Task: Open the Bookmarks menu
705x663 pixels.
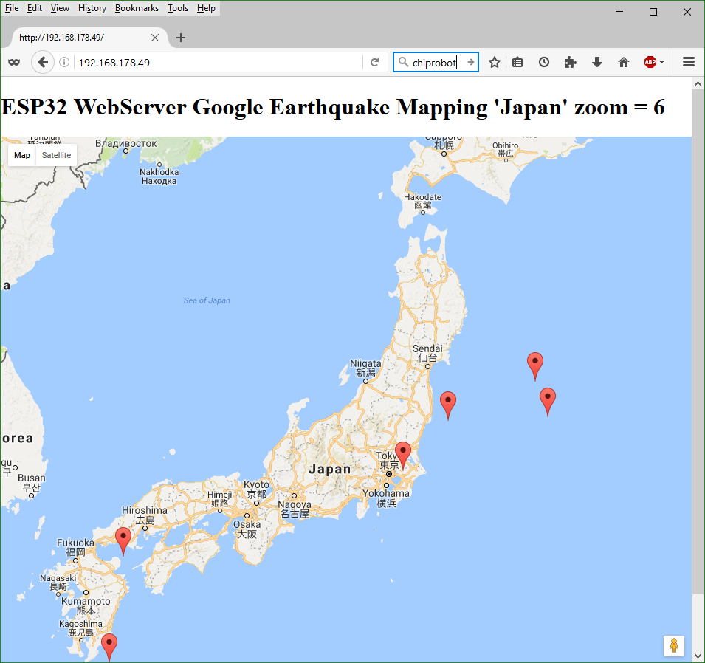Action: 137,8
